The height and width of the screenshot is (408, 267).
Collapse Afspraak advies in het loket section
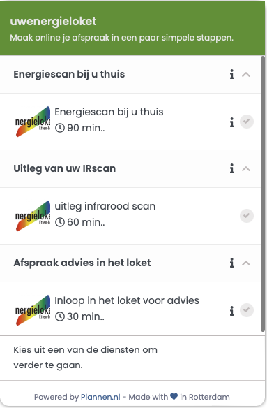pyautogui.click(x=246, y=263)
